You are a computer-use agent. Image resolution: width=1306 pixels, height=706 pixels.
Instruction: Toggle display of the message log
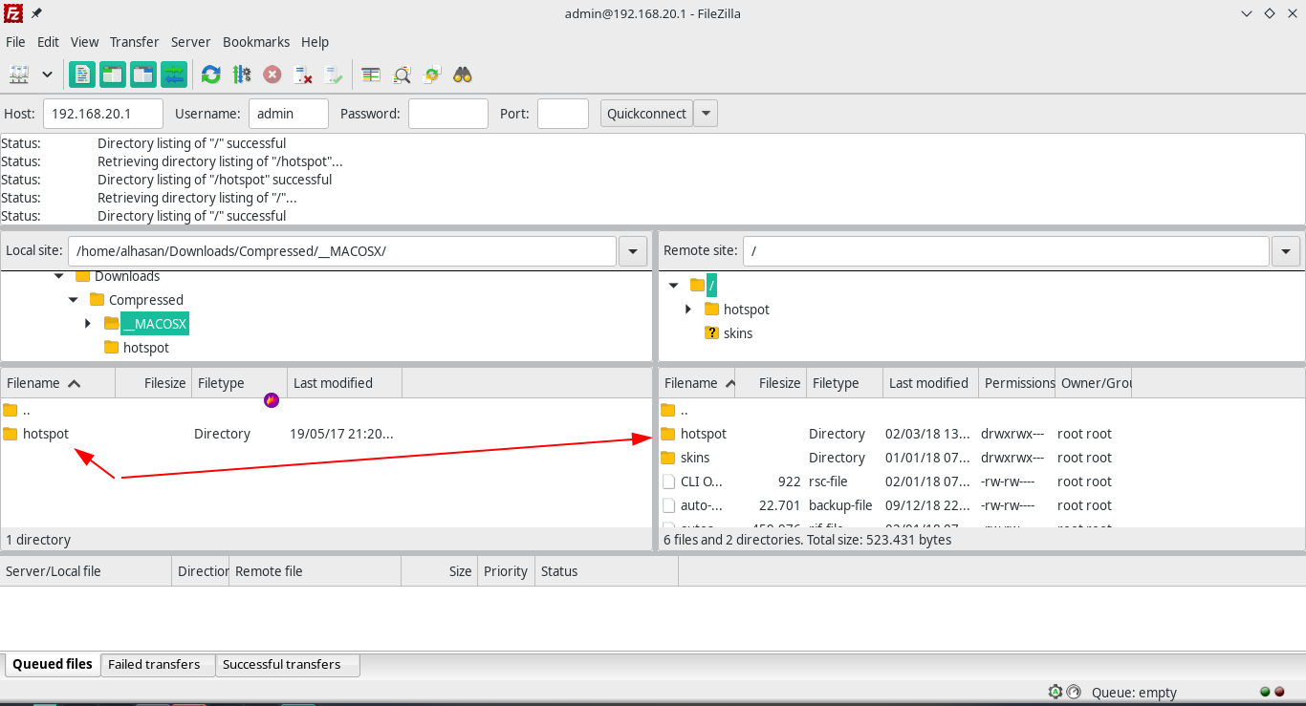pos(81,74)
